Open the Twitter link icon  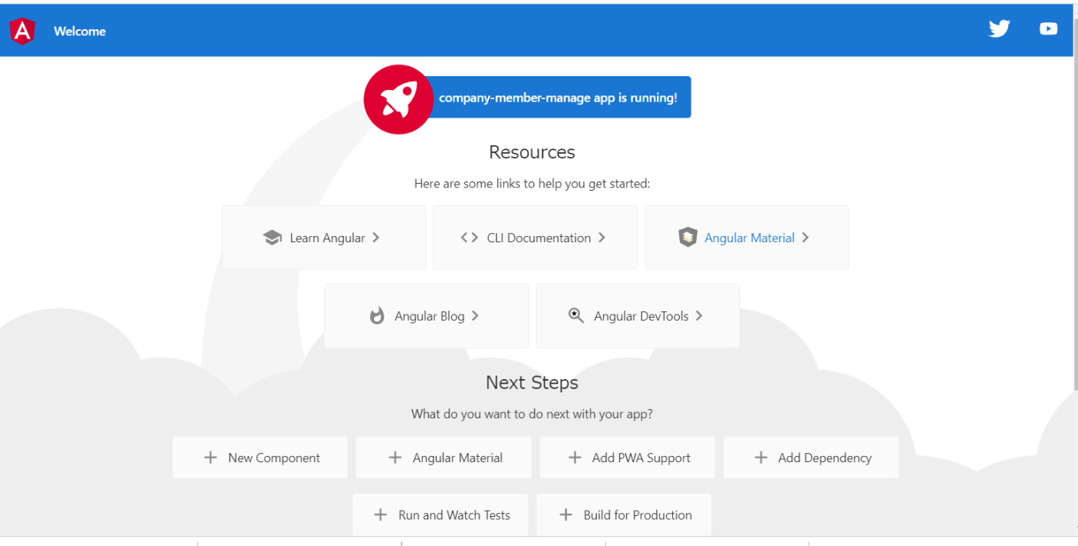coord(999,28)
